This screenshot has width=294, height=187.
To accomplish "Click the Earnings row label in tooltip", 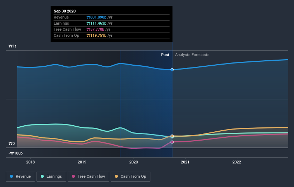I will coord(61,23).
